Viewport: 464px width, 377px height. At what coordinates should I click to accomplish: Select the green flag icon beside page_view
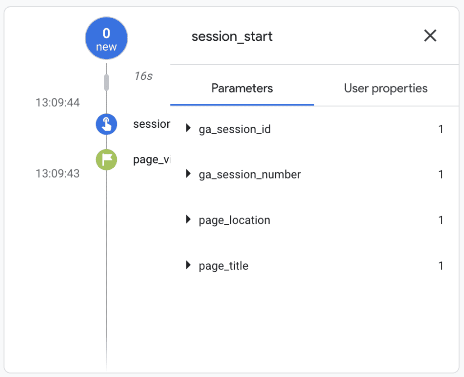(x=106, y=160)
